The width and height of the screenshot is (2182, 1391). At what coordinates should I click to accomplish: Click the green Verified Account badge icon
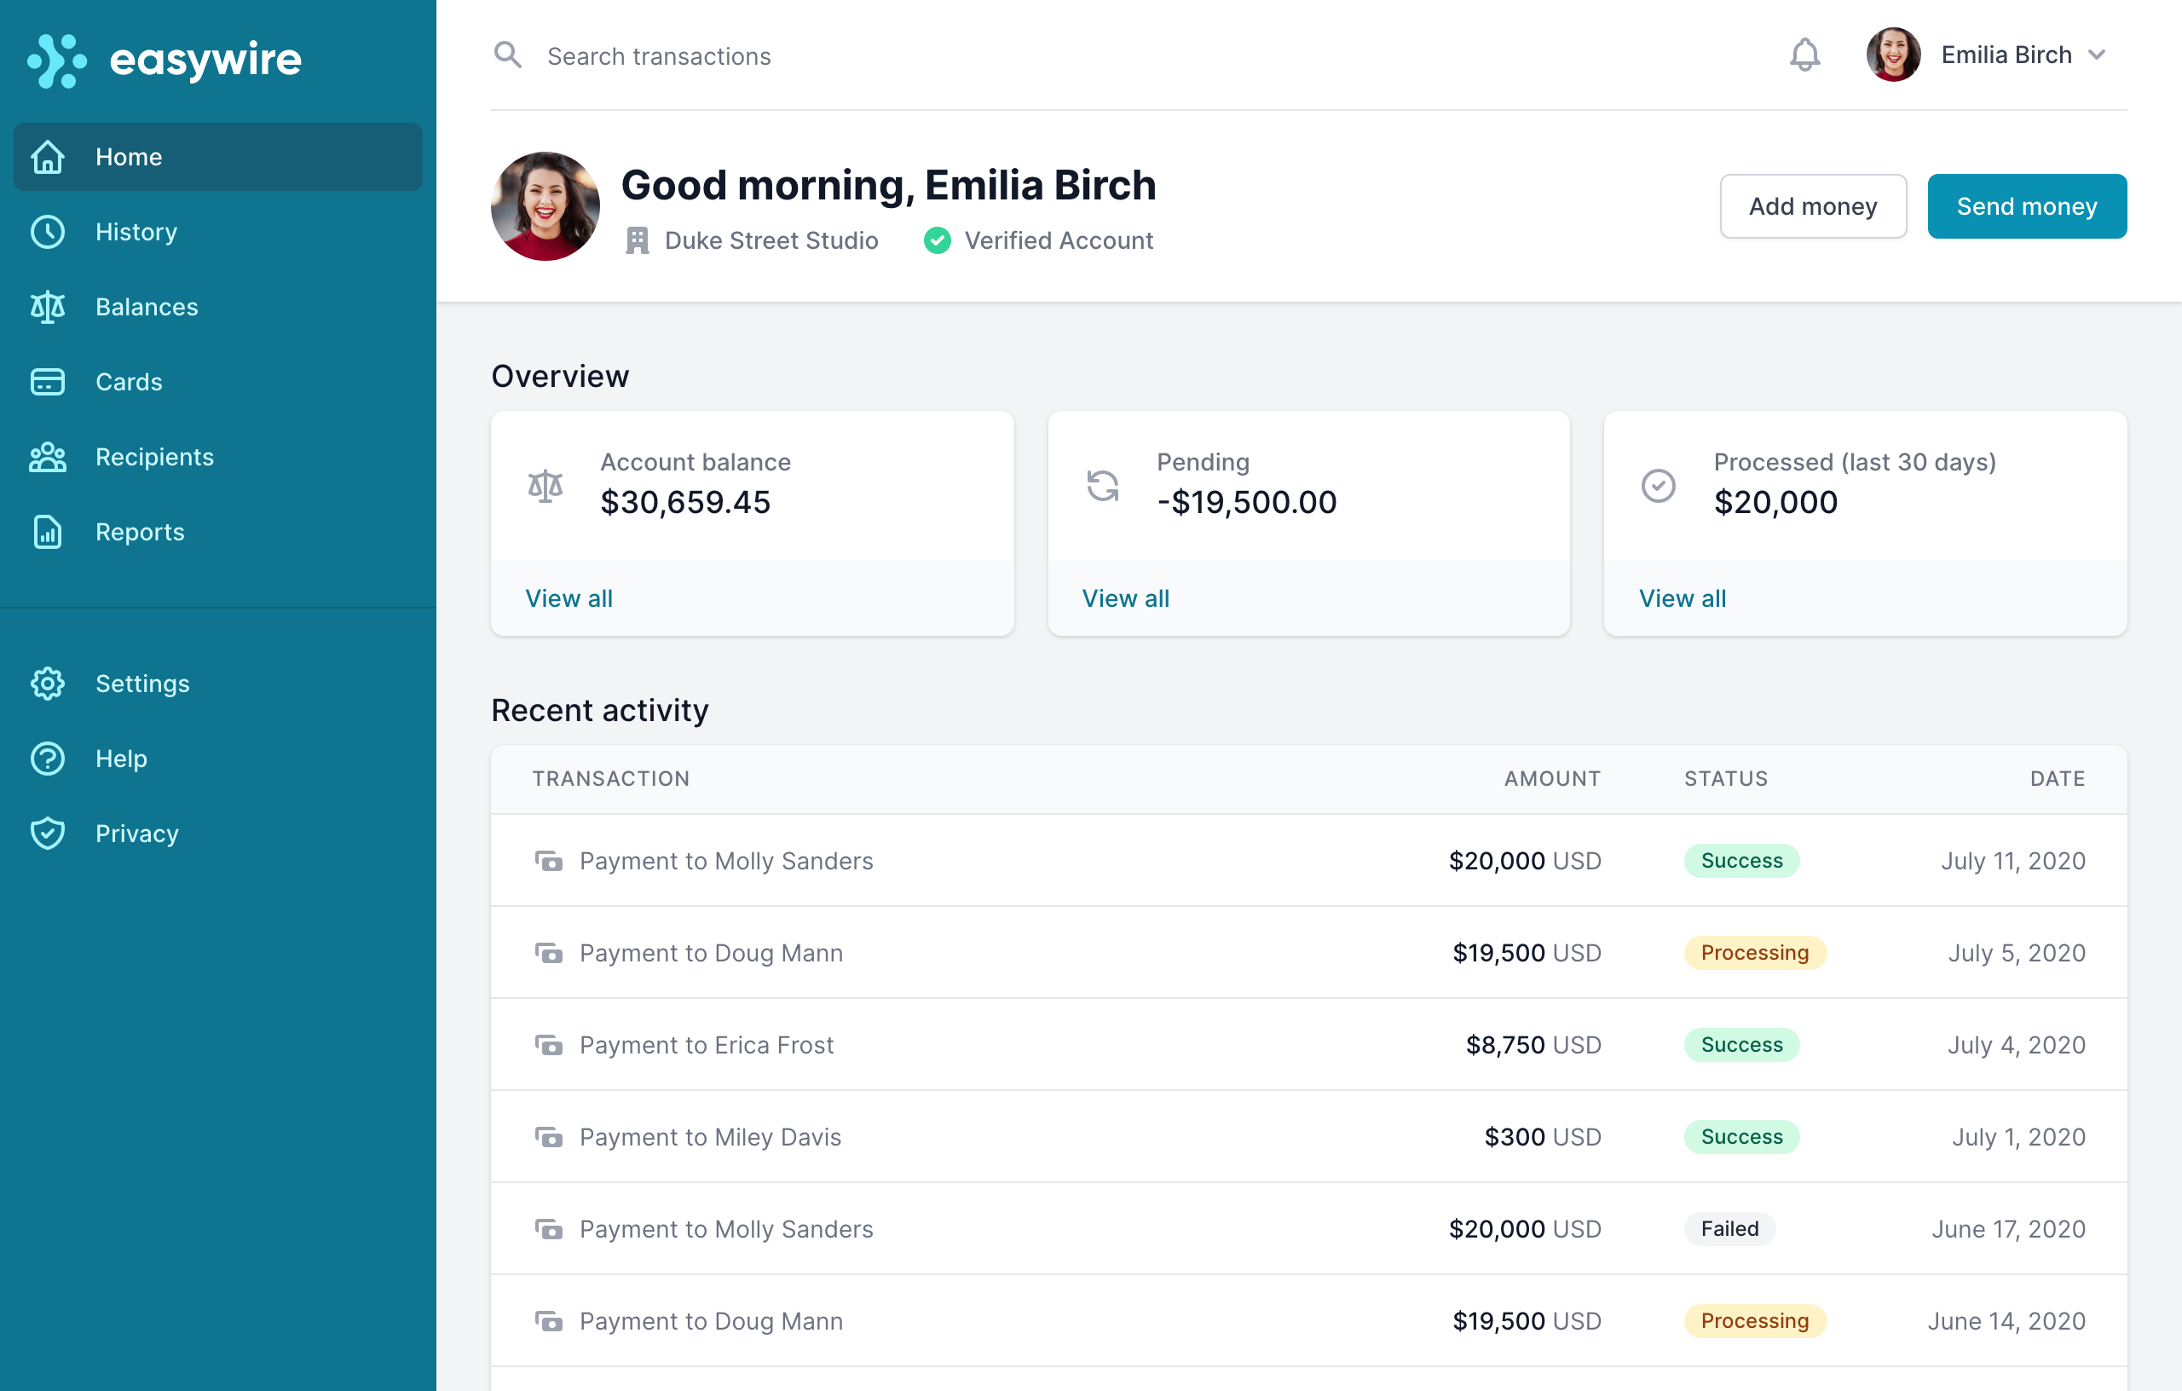click(x=937, y=240)
